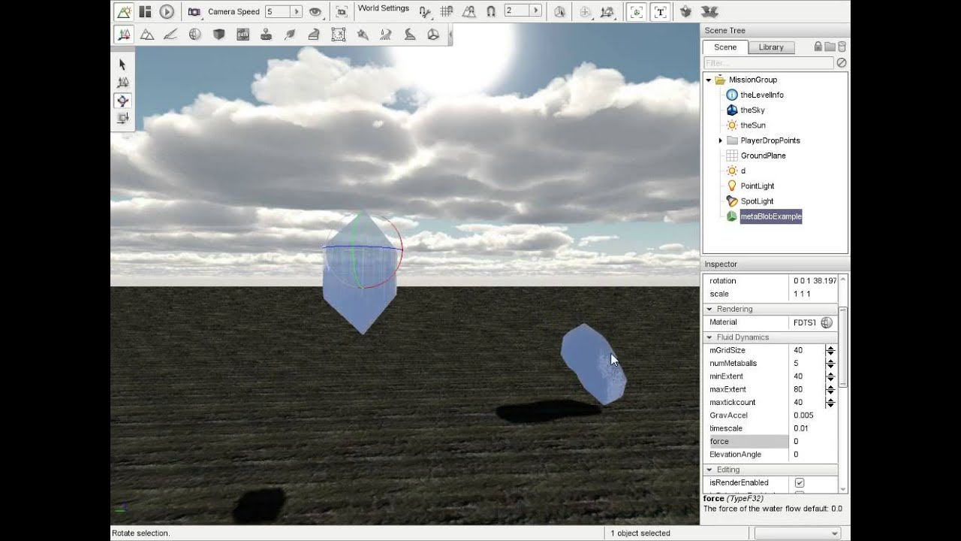Screen dimensions: 961x541
Task: Click the delete selection trash icon
Action: pyautogui.click(x=842, y=47)
